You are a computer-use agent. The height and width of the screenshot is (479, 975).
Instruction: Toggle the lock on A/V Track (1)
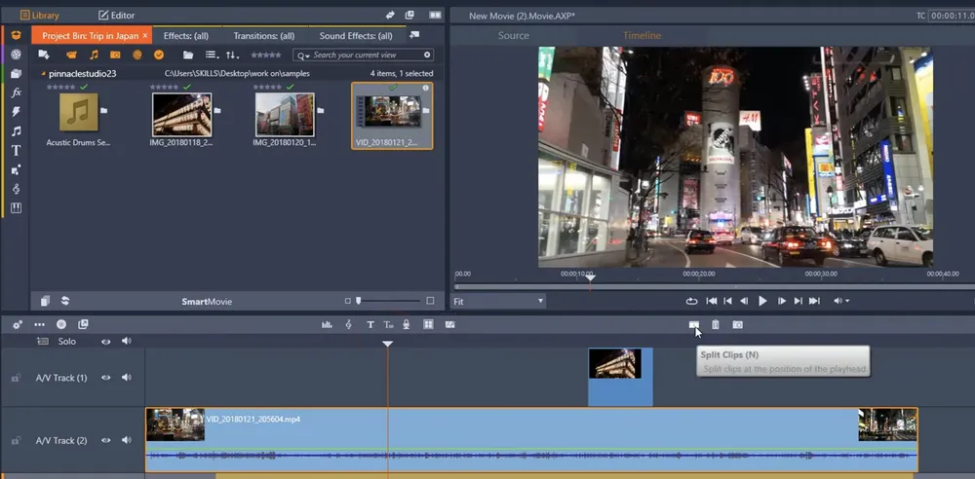(x=16, y=378)
